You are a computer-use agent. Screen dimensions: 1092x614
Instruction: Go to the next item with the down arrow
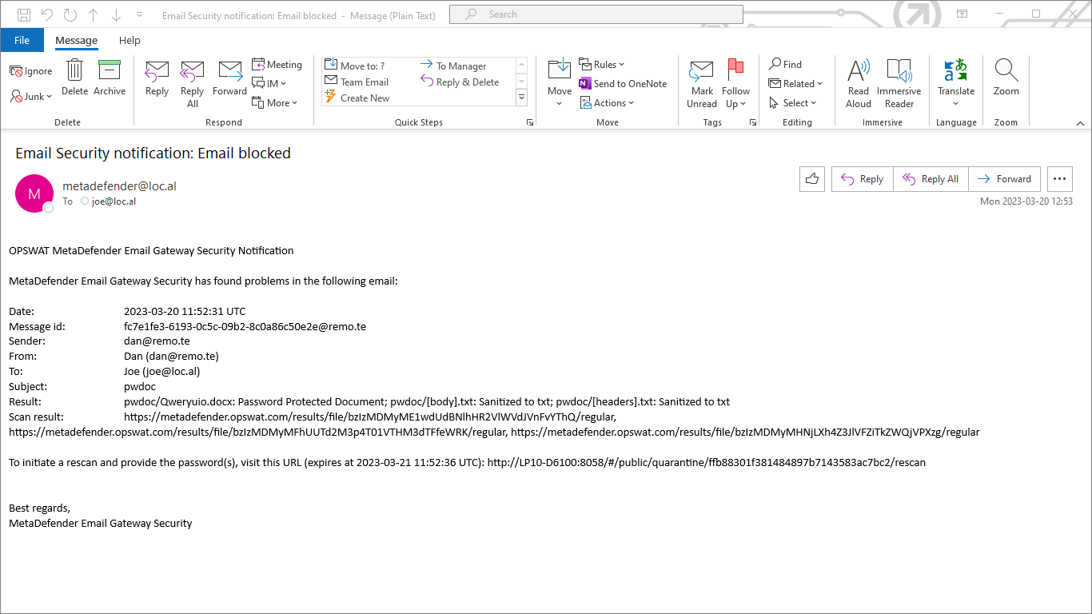click(117, 14)
